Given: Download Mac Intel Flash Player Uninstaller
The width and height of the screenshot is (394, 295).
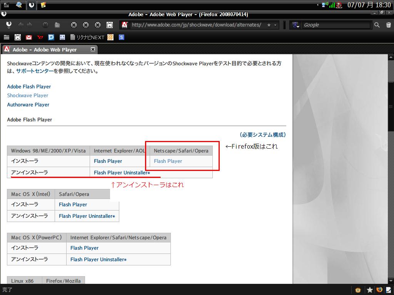Looking at the screenshot, I should [x=87, y=216].
